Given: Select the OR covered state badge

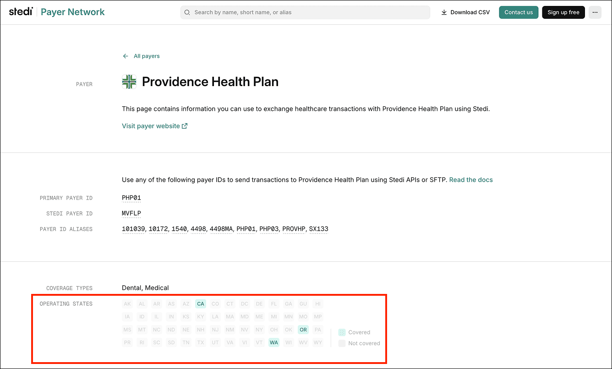Looking at the screenshot, I should click(x=303, y=329).
